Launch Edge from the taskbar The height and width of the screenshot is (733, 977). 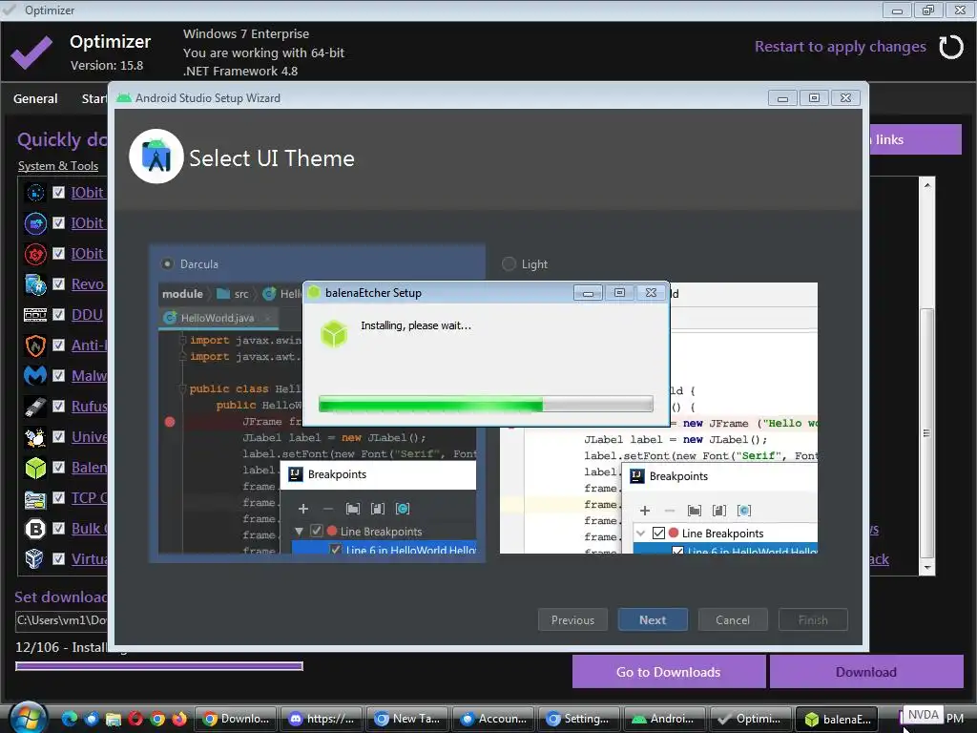(x=69, y=719)
